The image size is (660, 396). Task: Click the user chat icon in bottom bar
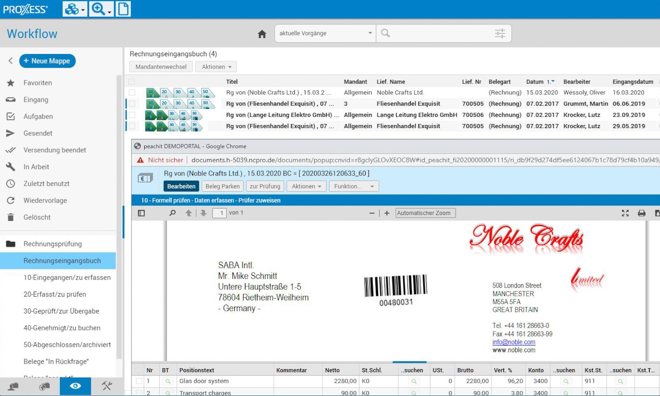pos(13,387)
